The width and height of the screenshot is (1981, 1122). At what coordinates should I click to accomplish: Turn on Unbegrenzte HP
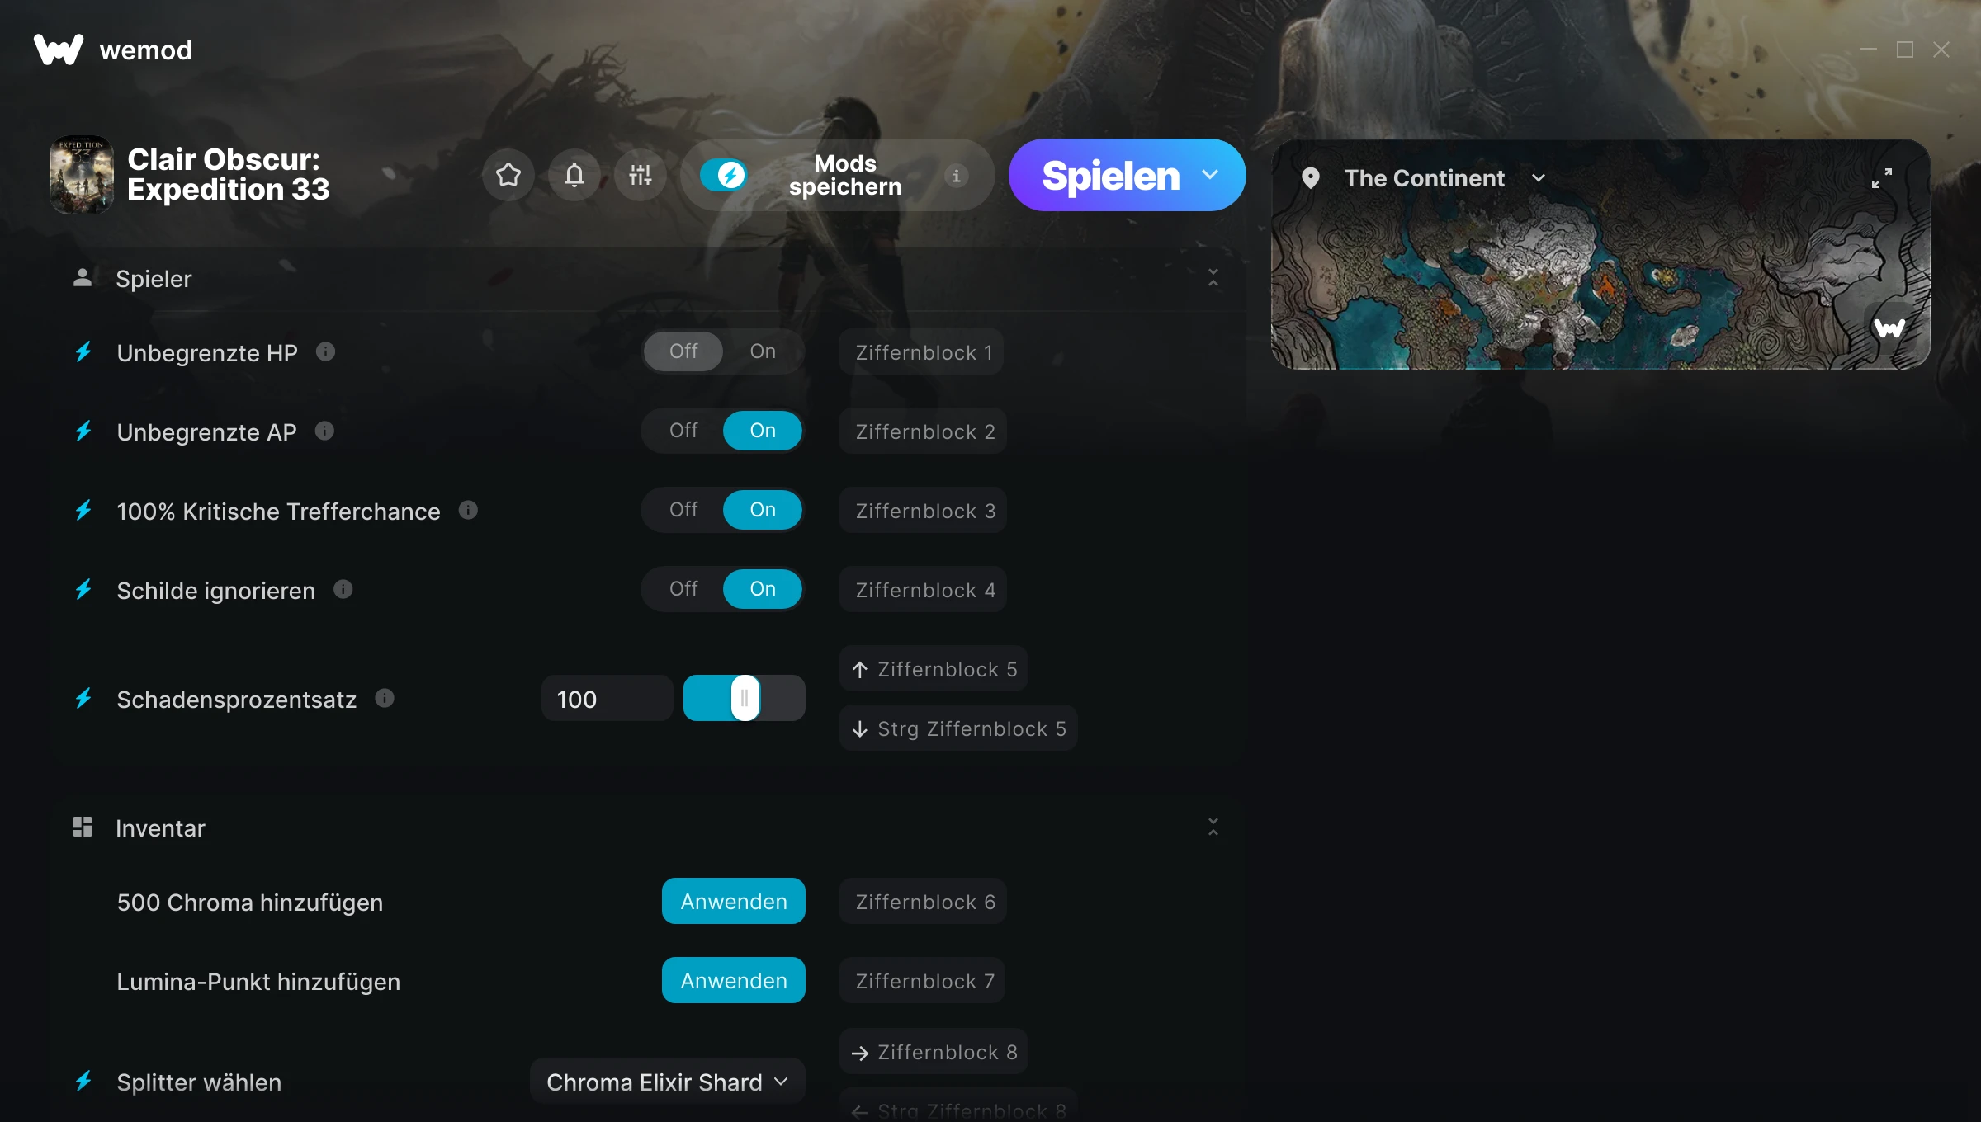coord(763,351)
